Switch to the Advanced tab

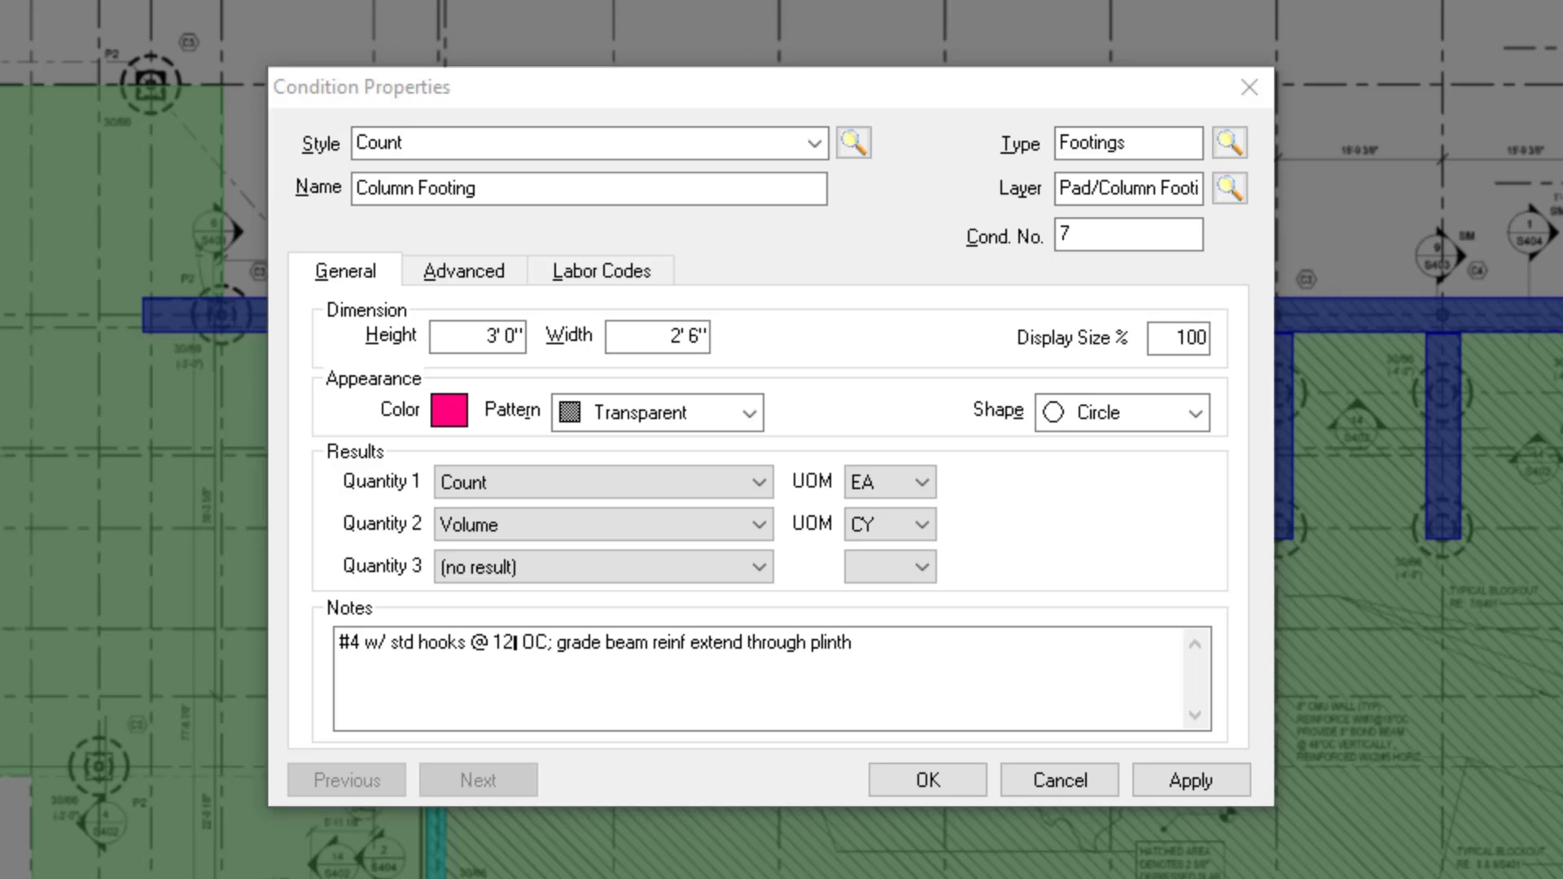pyautogui.click(x=463, y=271)
